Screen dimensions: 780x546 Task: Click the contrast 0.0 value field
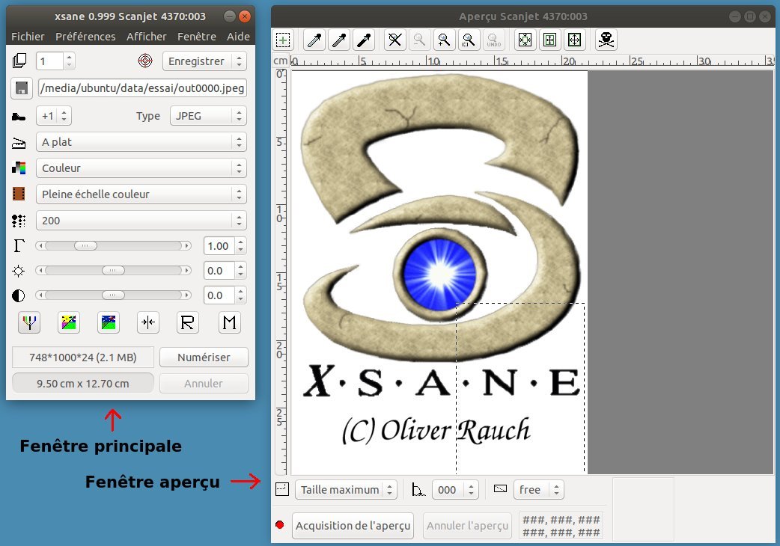click(x=219, y=295)
